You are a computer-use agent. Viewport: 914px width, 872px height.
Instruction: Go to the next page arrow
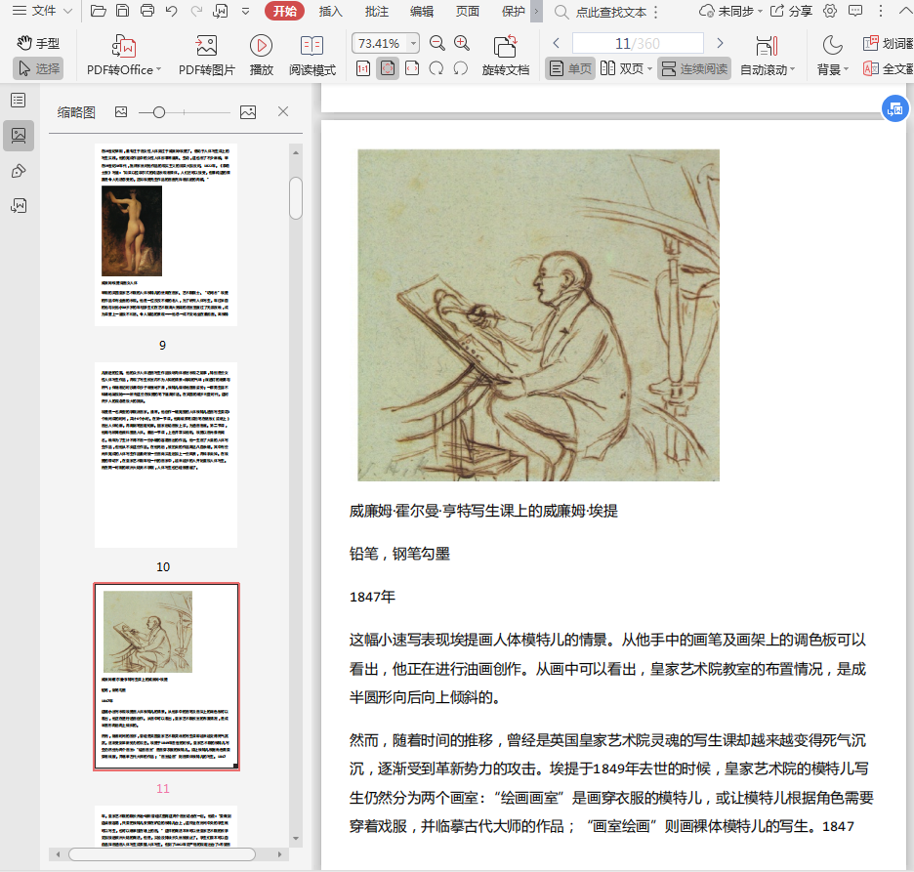point(720,43)
